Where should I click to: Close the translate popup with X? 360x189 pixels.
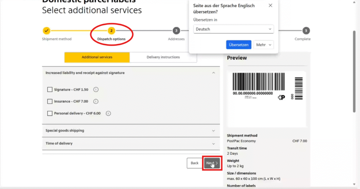pyautogui.click(x=270, y=6)
